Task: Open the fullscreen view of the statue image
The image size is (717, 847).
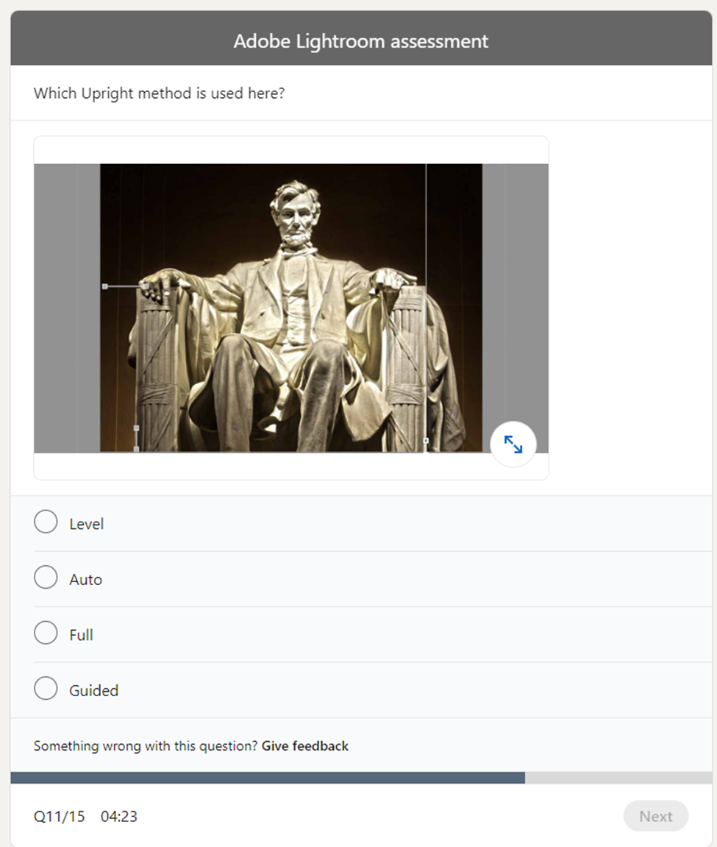Action: [x=513, y=444]
